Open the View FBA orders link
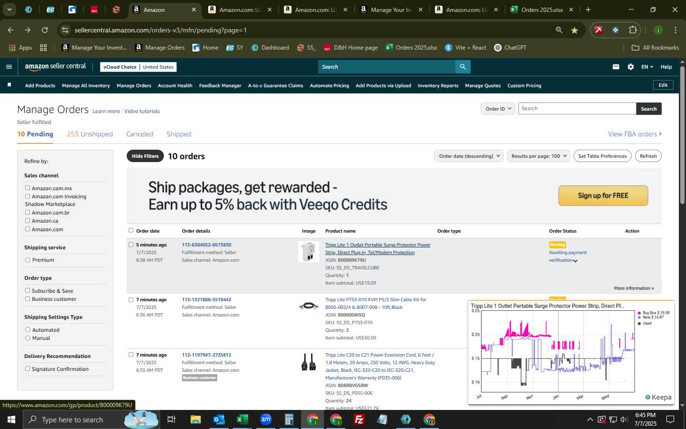Image resolution: width=686 pixels, height=429 pixels. coord(635,134)
